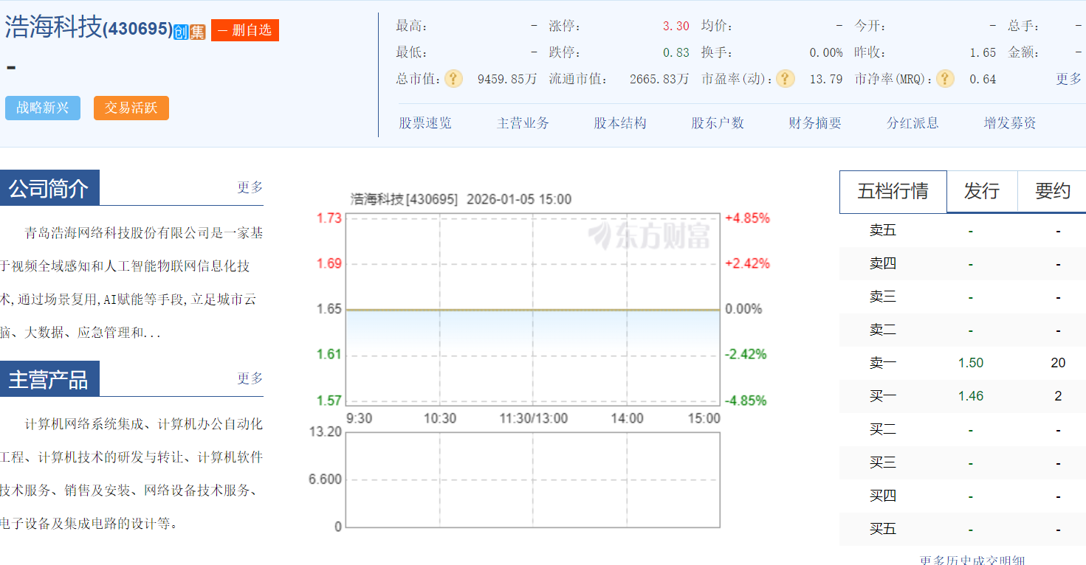The height and width of the screenshot is (565, 1086).
Task: Go to 股东户数 section
Action: click(718, 123)
